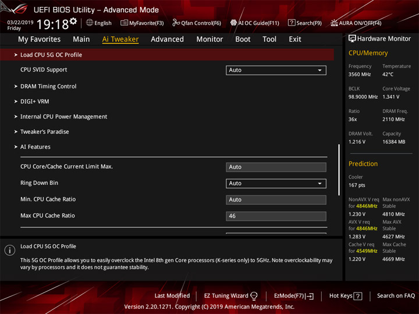Click the Search(F9) question-mark icon

point(292,23)
